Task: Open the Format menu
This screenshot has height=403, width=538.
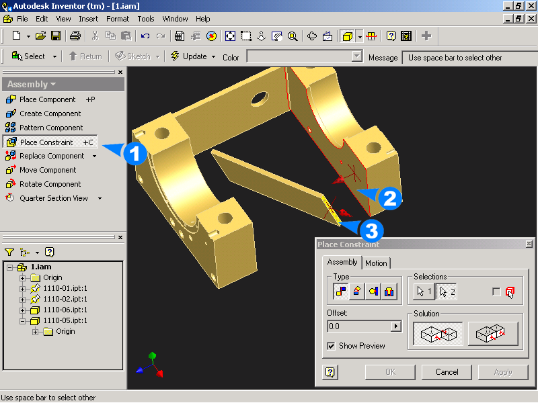Action: 118,19
